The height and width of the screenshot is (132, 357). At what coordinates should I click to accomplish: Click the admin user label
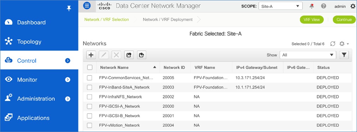pyautogui.click(x=340, y=6)
